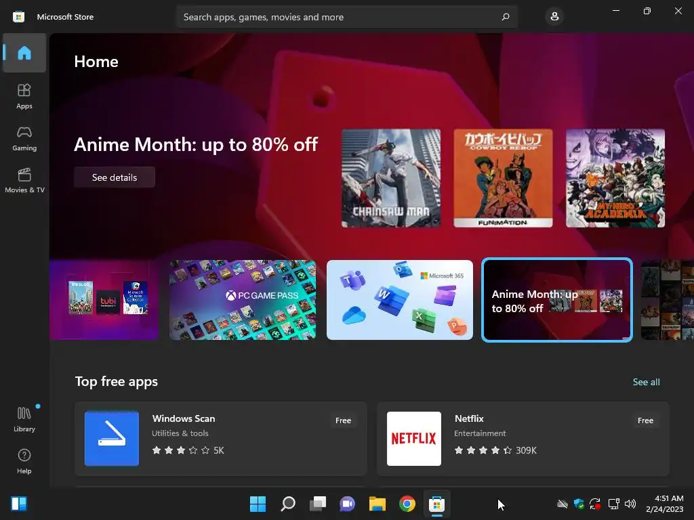Click Free button for Netflix
The height and width of the screenshot is (520, 694).
(645, 420)
